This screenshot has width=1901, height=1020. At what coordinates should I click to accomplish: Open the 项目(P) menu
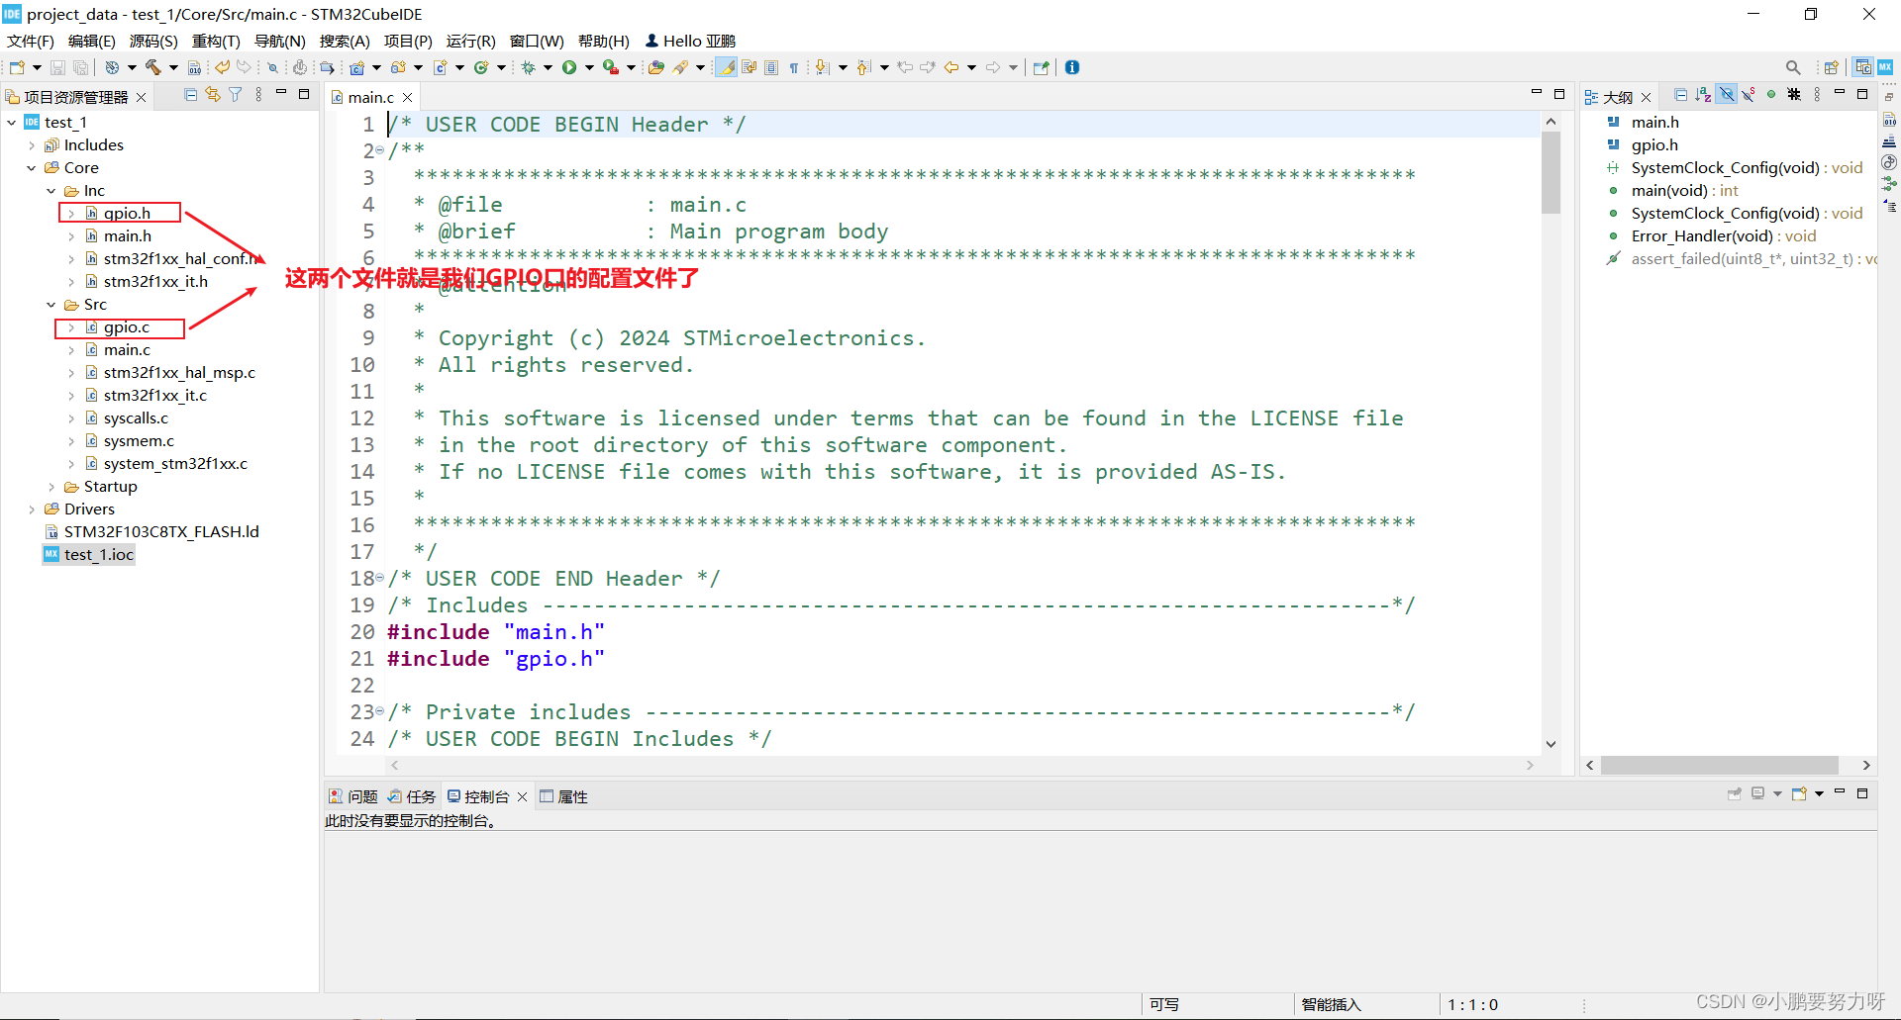click(x=408, y=41)
